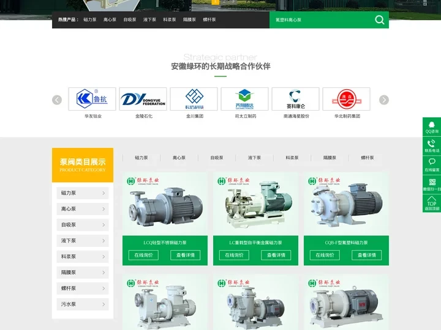Viewport: 441px width, 330px height.
Task: Click the 南通海星股份 partner caption
Action: click(296, 116)
